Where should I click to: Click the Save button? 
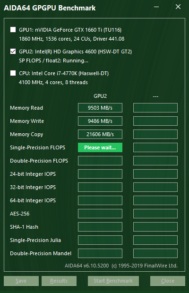point(21,281)
